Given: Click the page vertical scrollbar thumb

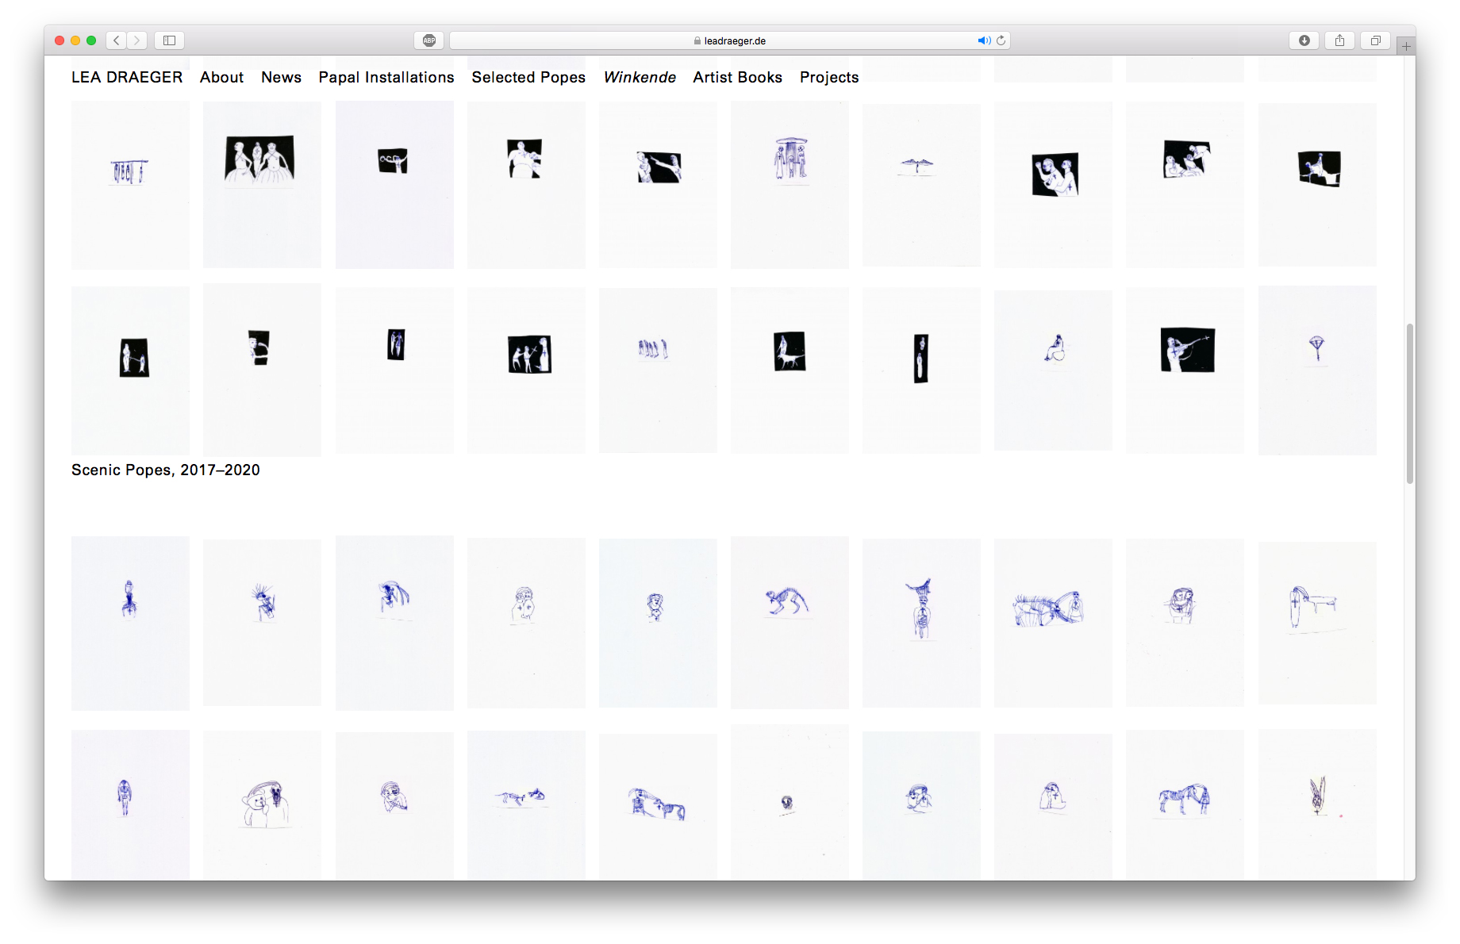Looking at the screenshot, I should pos(1409,403).
